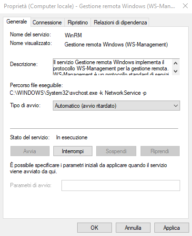Click the 'In esecuzione' status text

(72, 137)
